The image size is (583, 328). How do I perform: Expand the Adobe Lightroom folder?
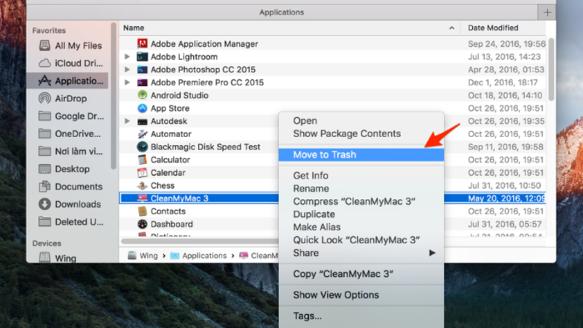(127, 57)
